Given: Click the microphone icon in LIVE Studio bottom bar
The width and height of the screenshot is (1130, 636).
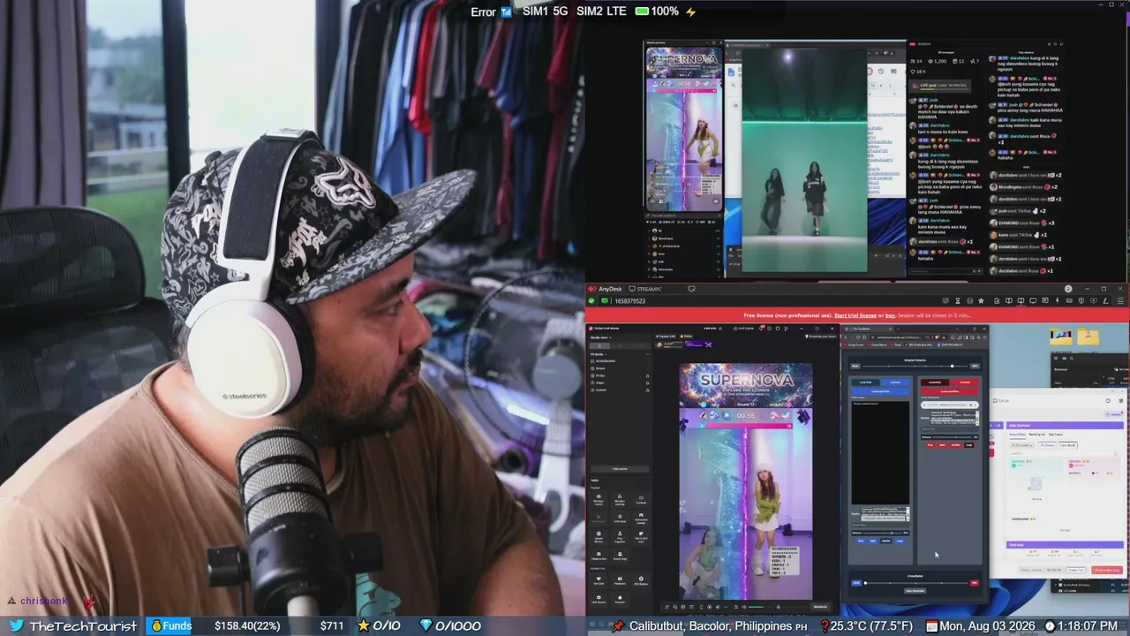Looking at the screenshot, I should tap(778, 607).
